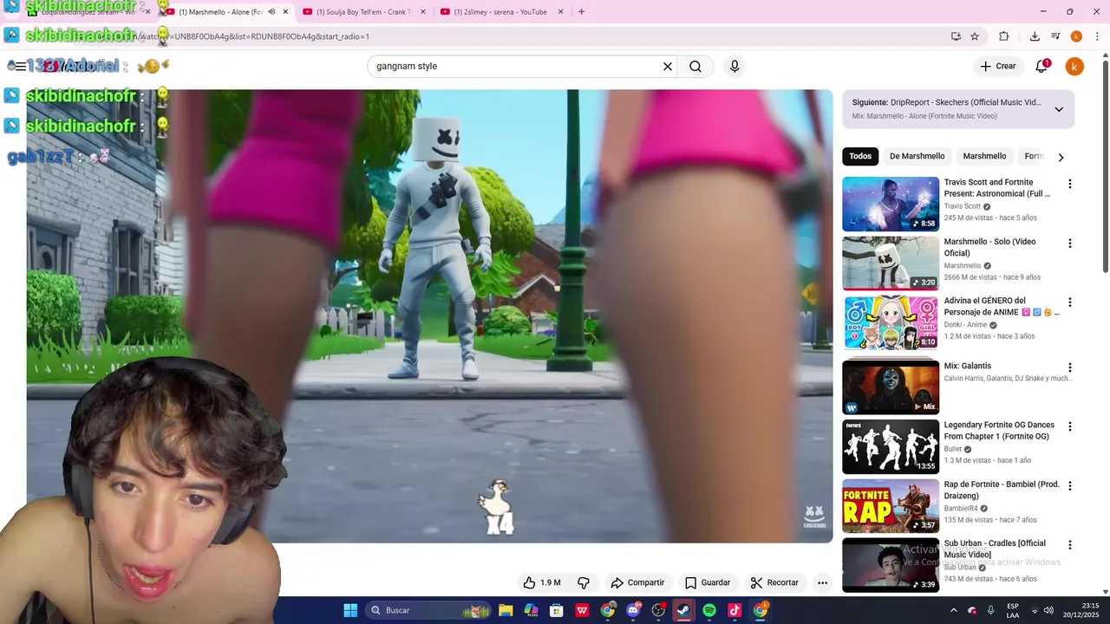Dislike the video with thumbs-down icon
The image size is (1110, 624).
584,582
